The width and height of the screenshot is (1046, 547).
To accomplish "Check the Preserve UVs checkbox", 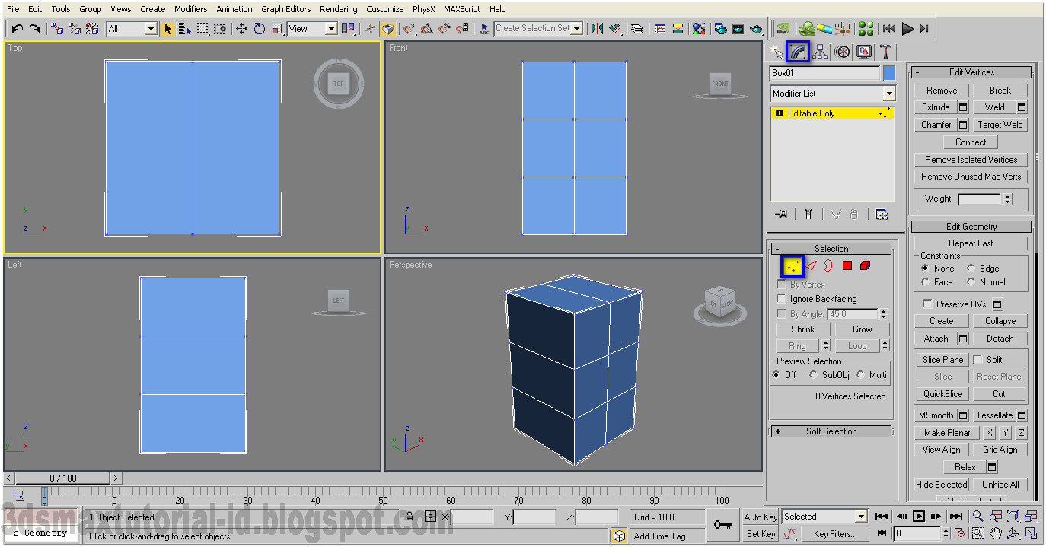I will (926, 303).
